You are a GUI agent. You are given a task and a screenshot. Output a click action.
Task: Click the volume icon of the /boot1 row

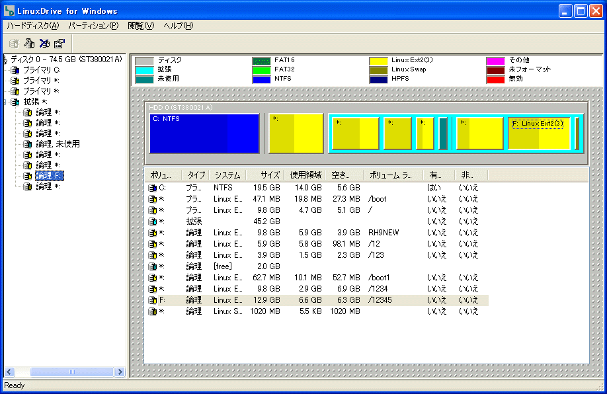(153, 278)
